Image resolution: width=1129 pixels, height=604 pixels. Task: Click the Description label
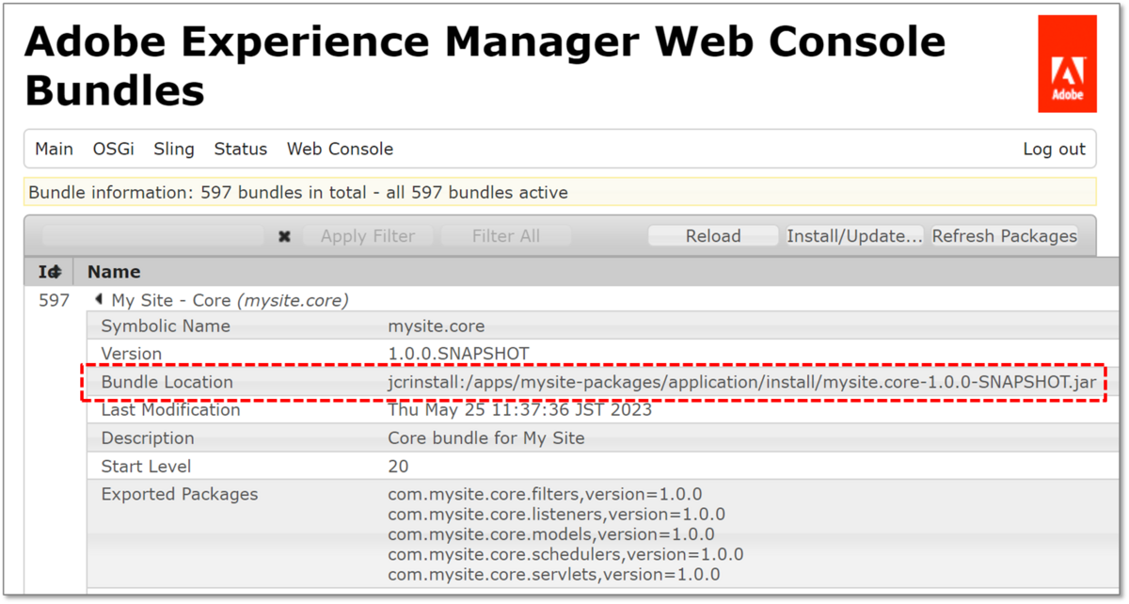tap(148, 438)
